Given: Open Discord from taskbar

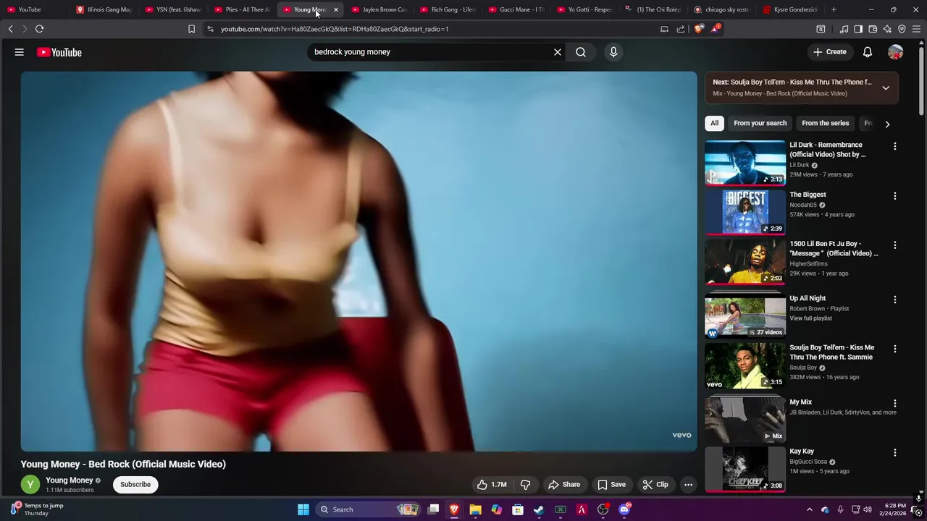Looking at the screenshot, I should 624,509.
